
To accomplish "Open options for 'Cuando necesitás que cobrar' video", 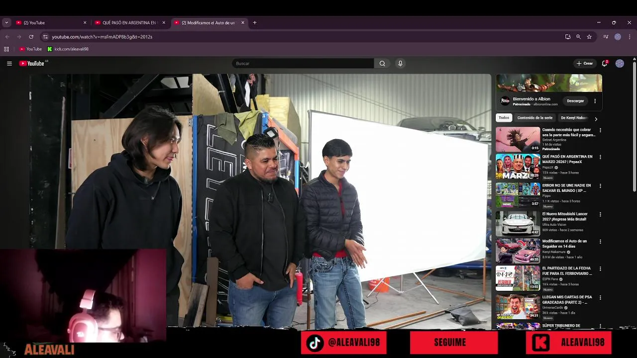I will pyautogui.click(x=600, y=130).
